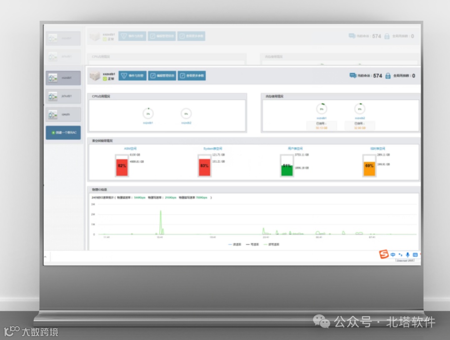The height and width of the screenshot is (340, 450).
Task: Select xxzxdb1 cluster in the sidebar
Action: 63,78
